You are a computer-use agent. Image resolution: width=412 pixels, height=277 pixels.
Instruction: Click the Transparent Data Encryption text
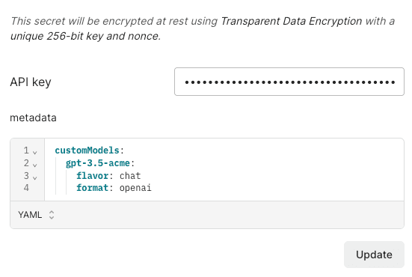[292, 21]
